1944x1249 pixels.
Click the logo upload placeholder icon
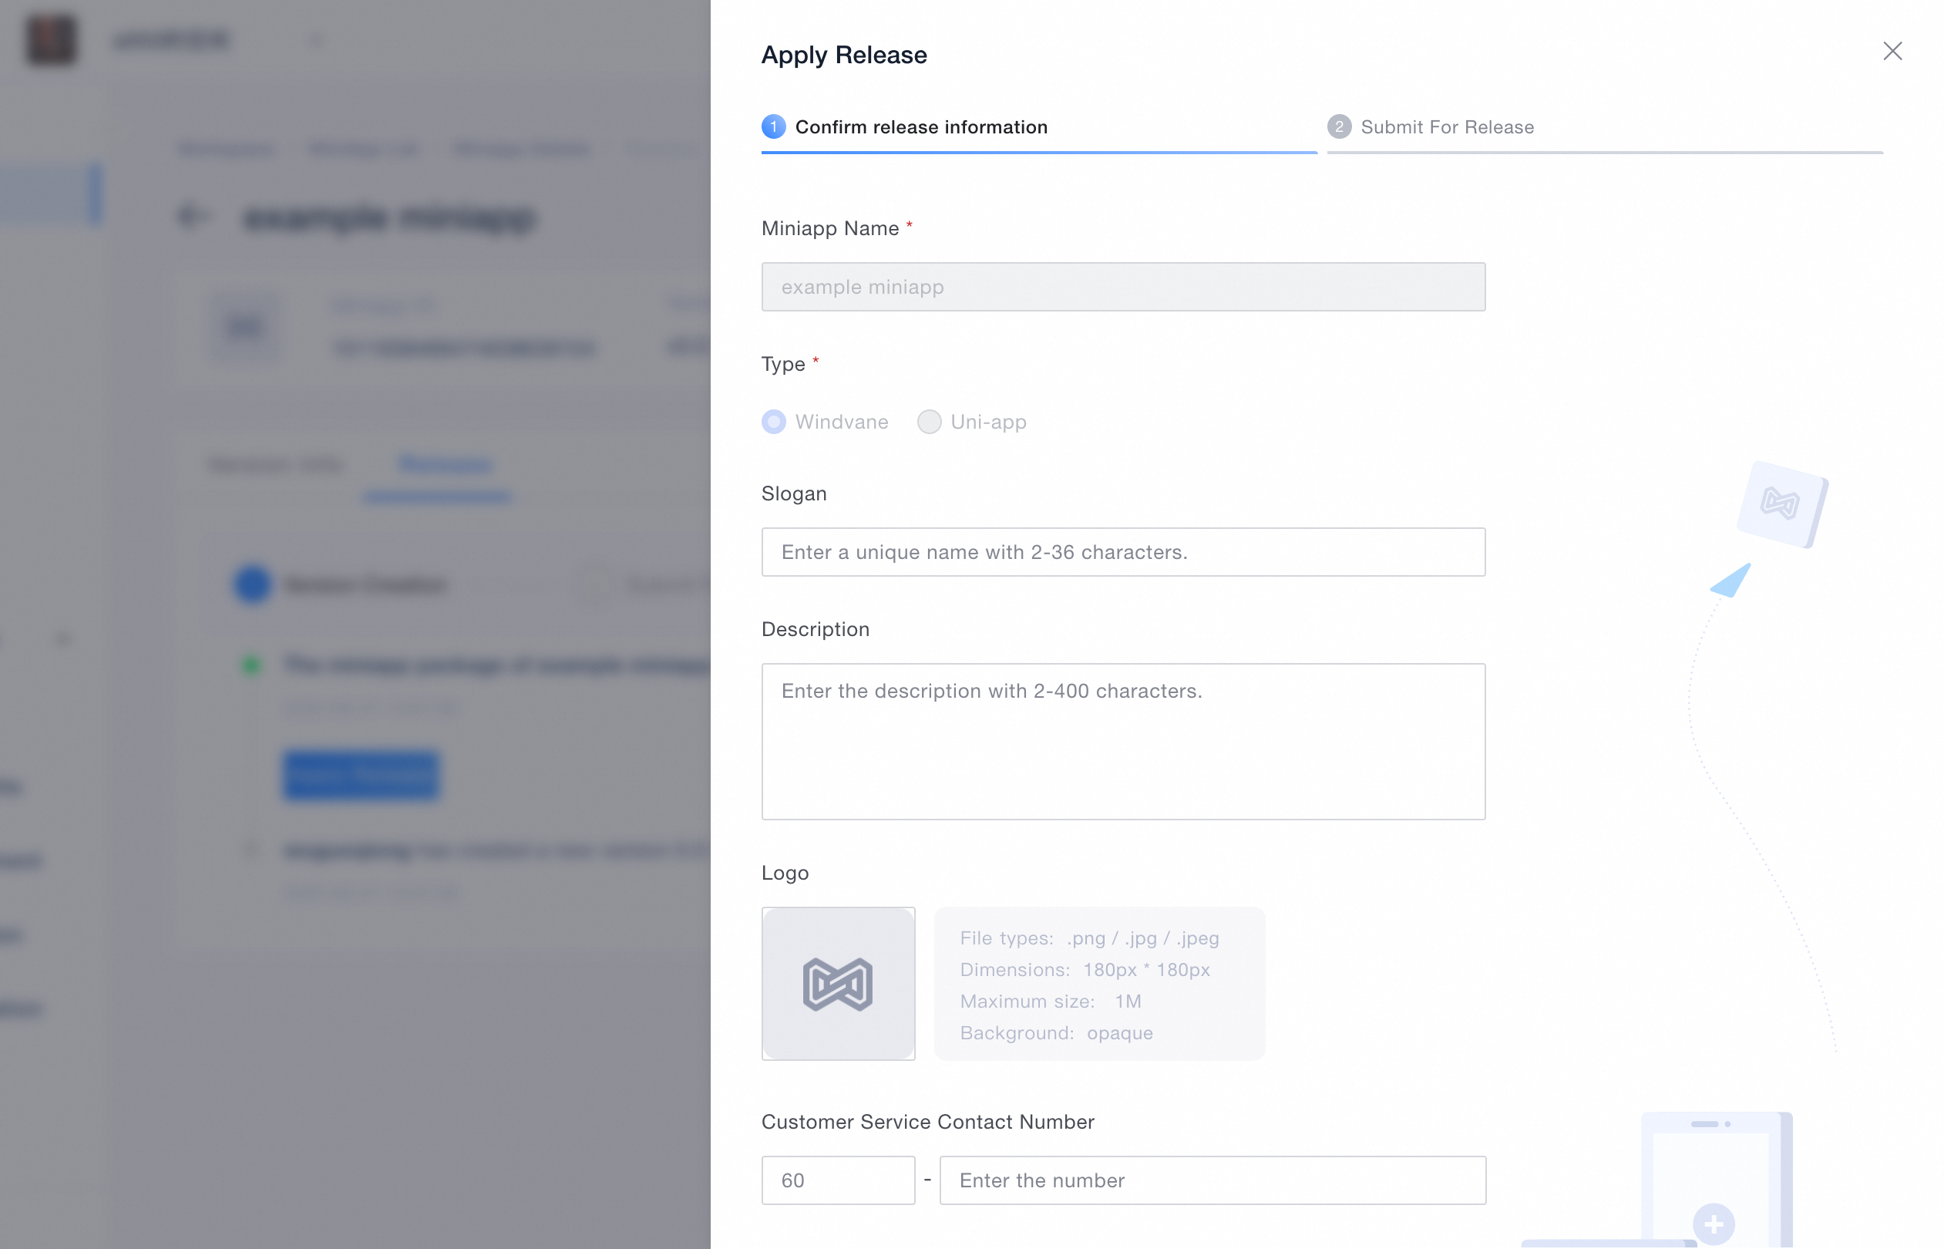837,983
